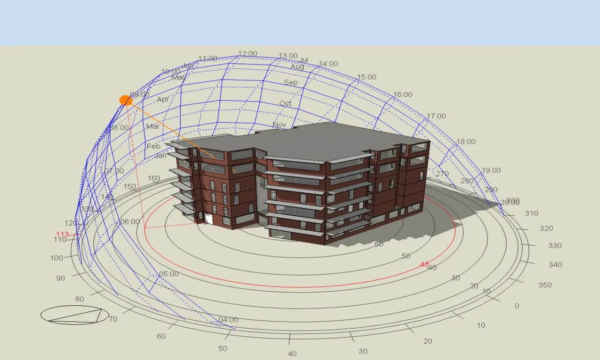Viewport: 600px width, 360px height.
Task: Click the 160 azimuth label
Action: pyautogui.click(x=154, y=178)
